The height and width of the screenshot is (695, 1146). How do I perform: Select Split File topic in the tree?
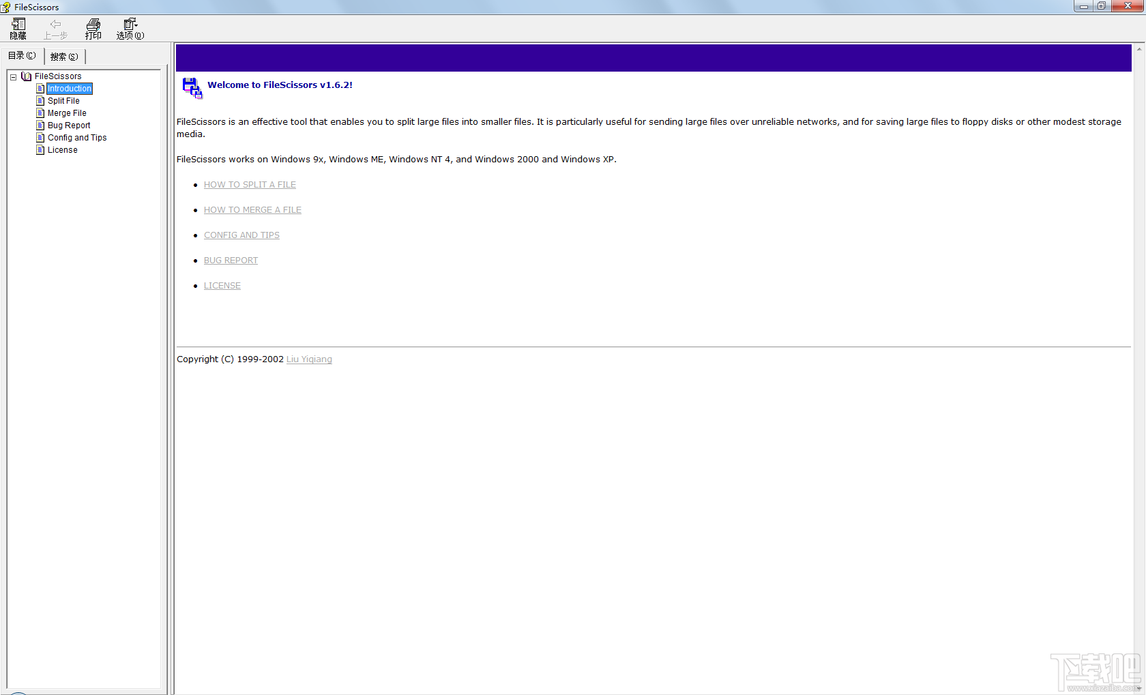click(63, 101)
